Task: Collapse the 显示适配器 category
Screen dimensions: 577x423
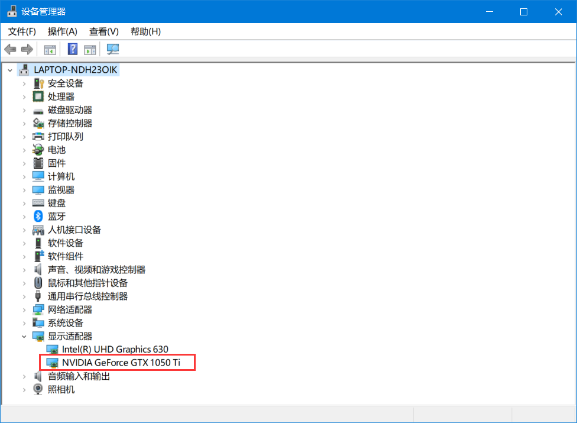Action: [x=24, y=336]
